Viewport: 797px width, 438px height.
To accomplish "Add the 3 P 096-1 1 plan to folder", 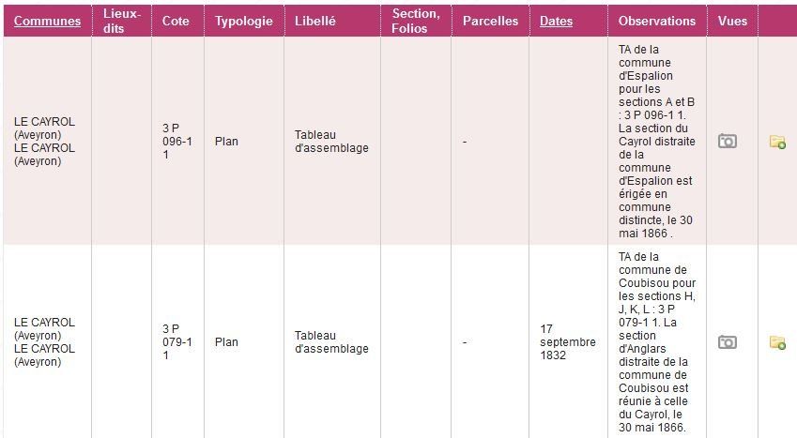I will [777, 143].
